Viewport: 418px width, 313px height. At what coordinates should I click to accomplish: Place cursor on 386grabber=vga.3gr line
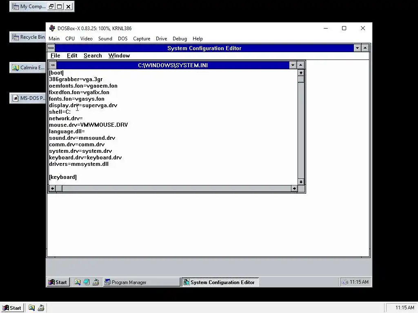[76, 79]
